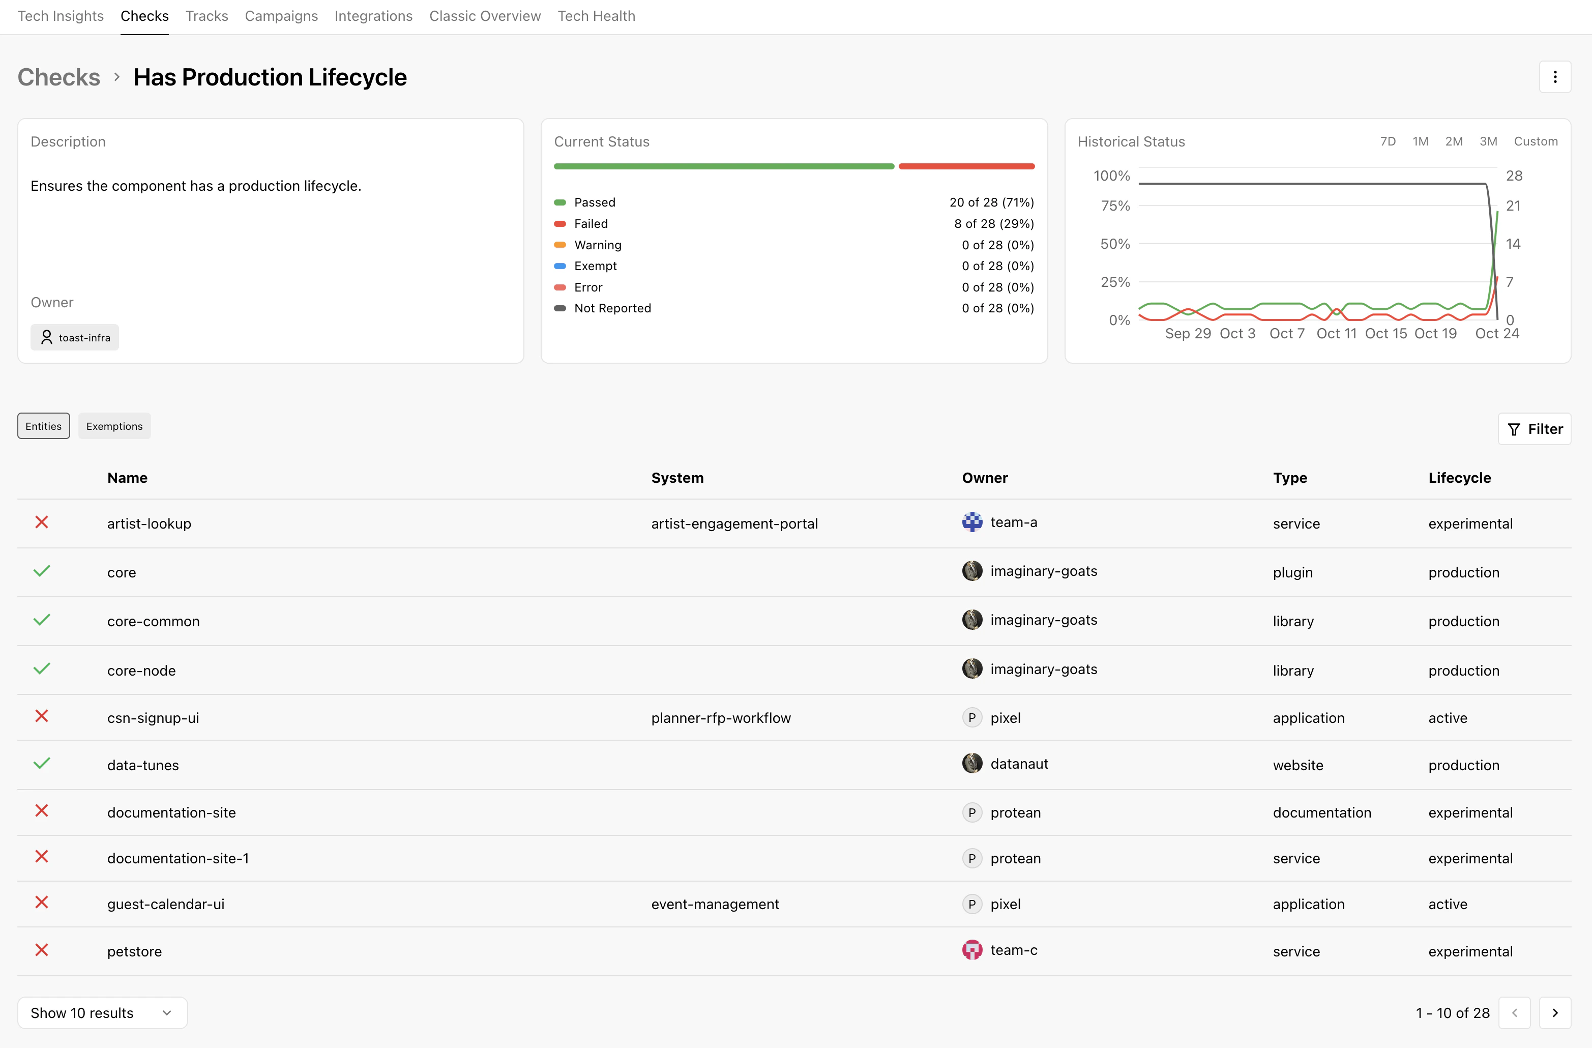Open the data-tunes entity
The image size is (1592, 1048).
[143, 765]
